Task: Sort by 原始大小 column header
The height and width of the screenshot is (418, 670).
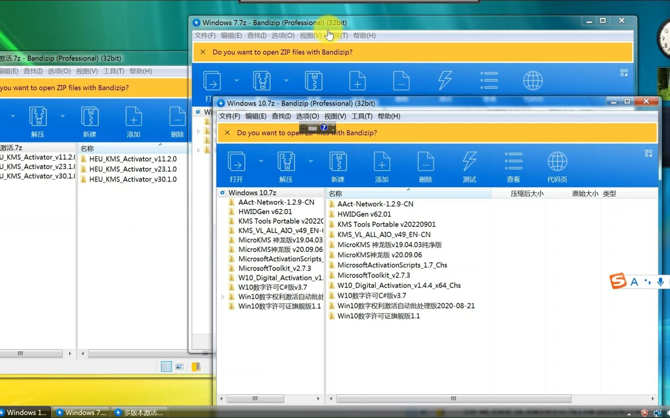Action: pyautogui.click(x=573, y=193)
